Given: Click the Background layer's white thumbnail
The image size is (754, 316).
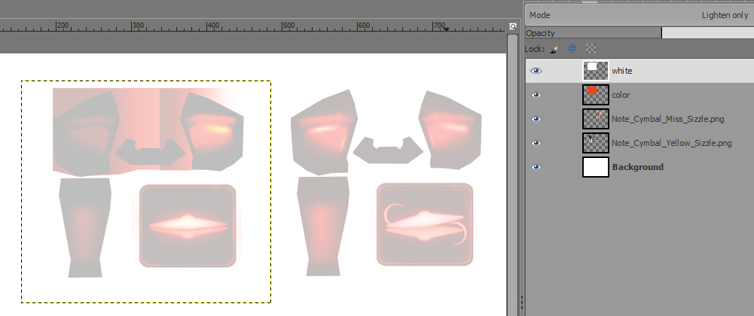Looking at the screenshot, I should (x=595, y=167).
